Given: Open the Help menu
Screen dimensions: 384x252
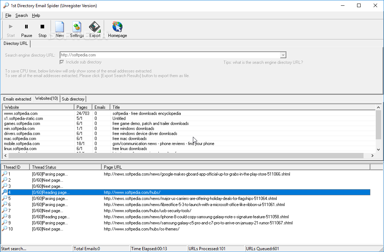Looking at the screenshot, I should [x=36, y=15].
